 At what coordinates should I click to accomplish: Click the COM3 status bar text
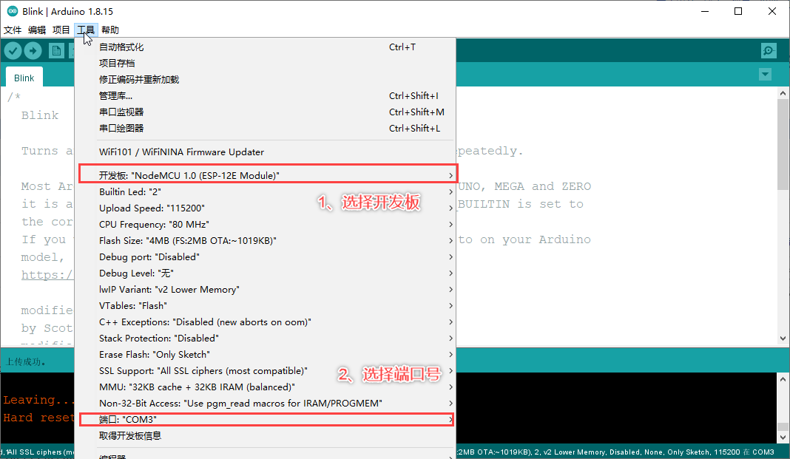[x=763, y=452]
